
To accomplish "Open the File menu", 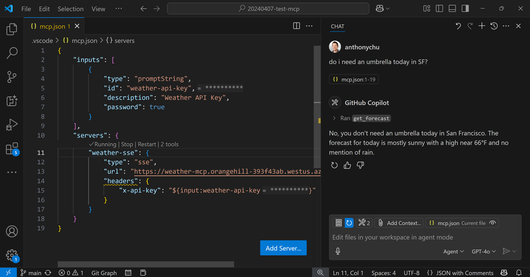I will [x=26, y=9].
